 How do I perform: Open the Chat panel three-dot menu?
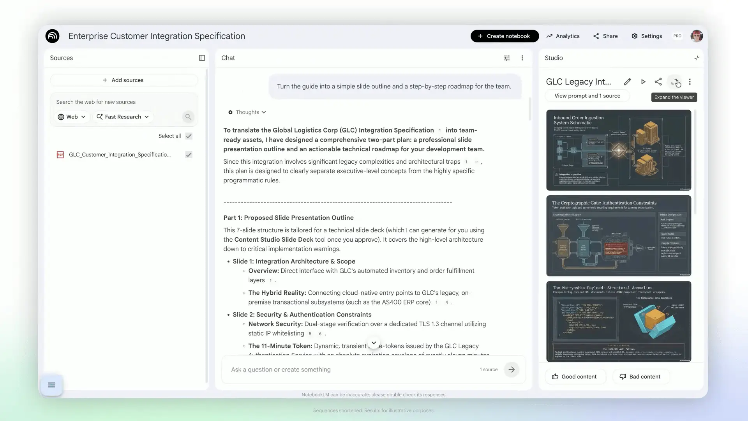pos(522,58)
